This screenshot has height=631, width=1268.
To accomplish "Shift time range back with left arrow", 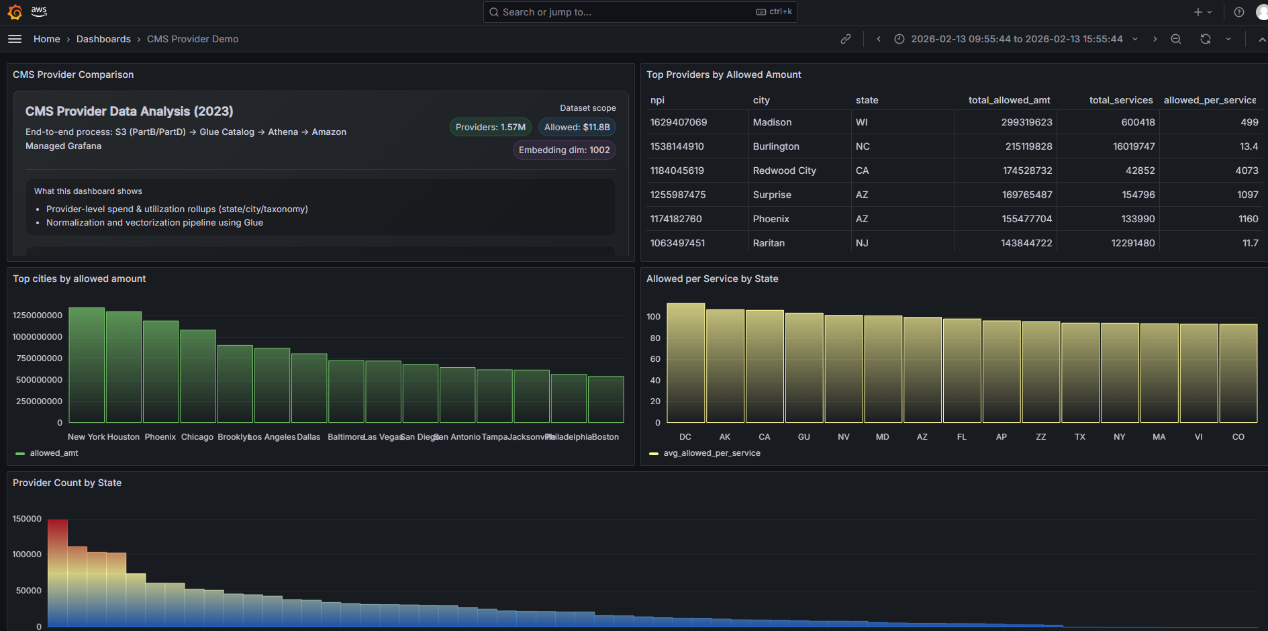I will click(x=878, y=39).
